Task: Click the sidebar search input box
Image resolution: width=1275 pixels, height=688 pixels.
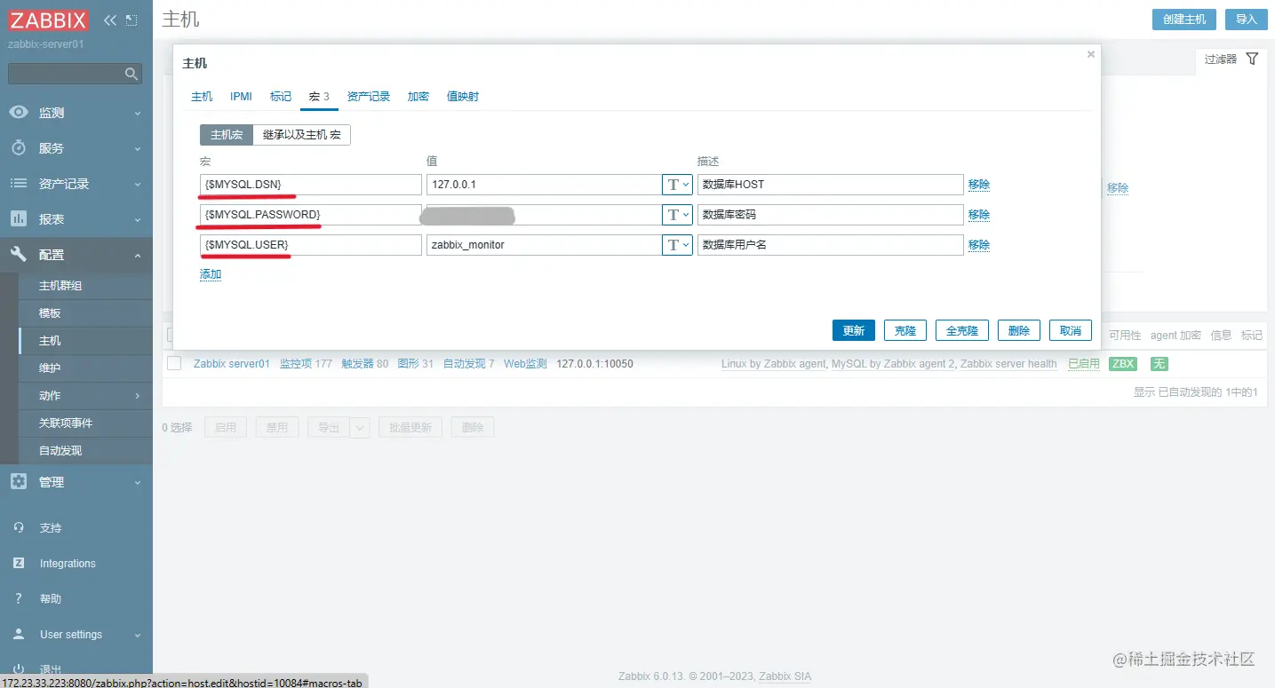Action: 75,74
